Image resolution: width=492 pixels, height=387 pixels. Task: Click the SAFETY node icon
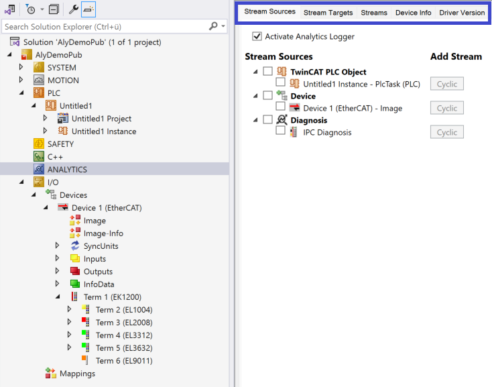click(x=39, y=144)
